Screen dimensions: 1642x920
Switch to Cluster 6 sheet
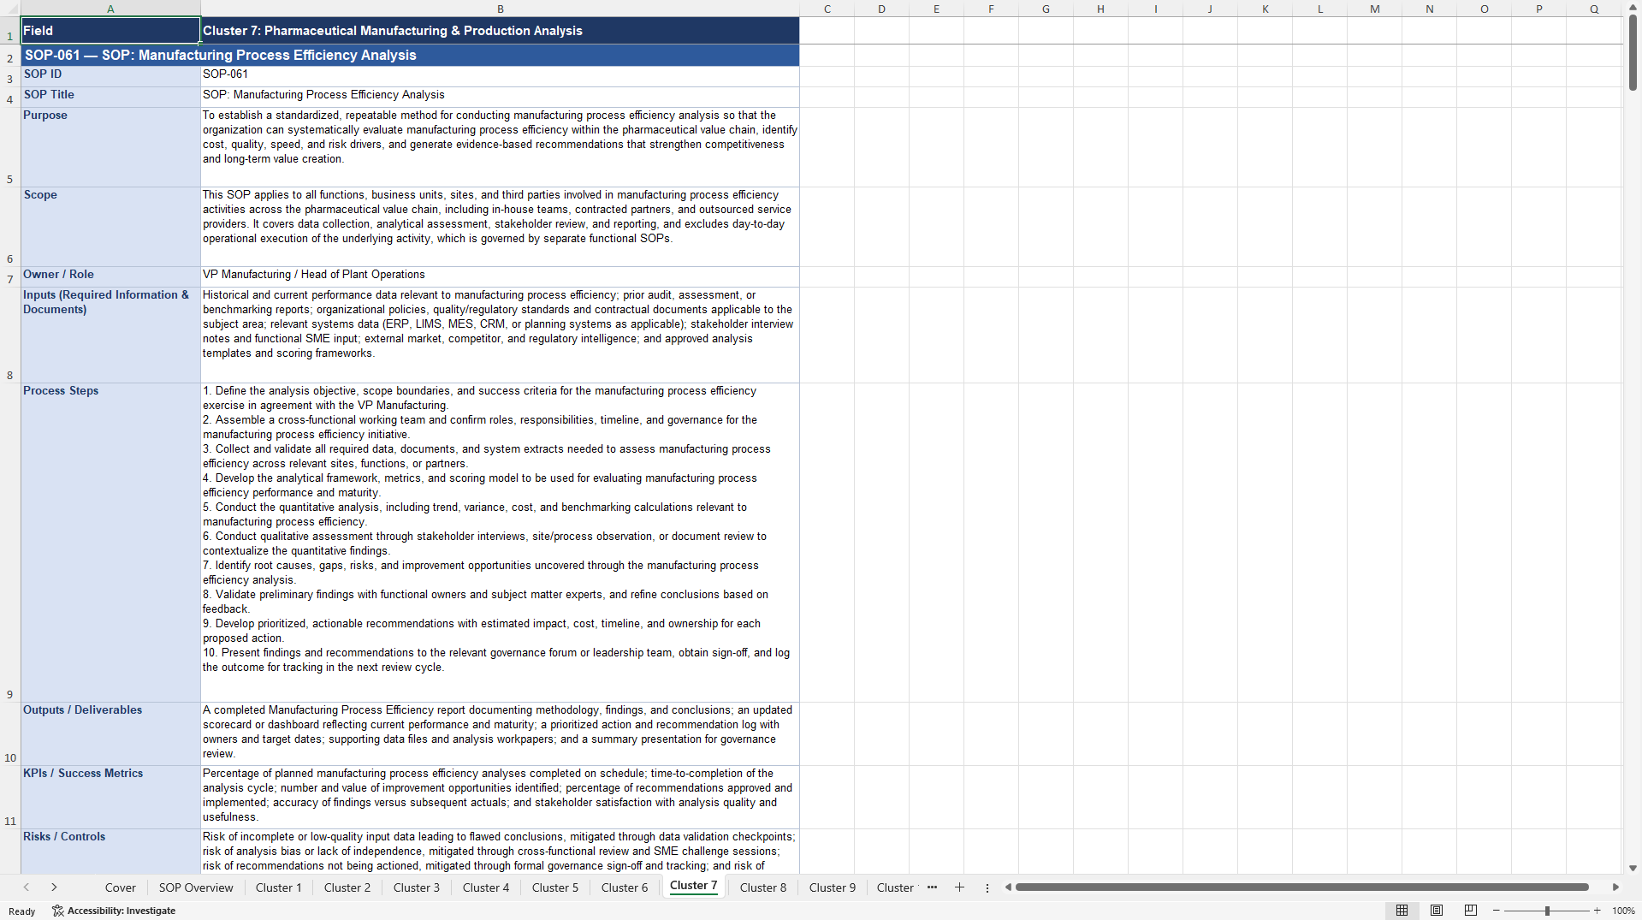[625, 887]
